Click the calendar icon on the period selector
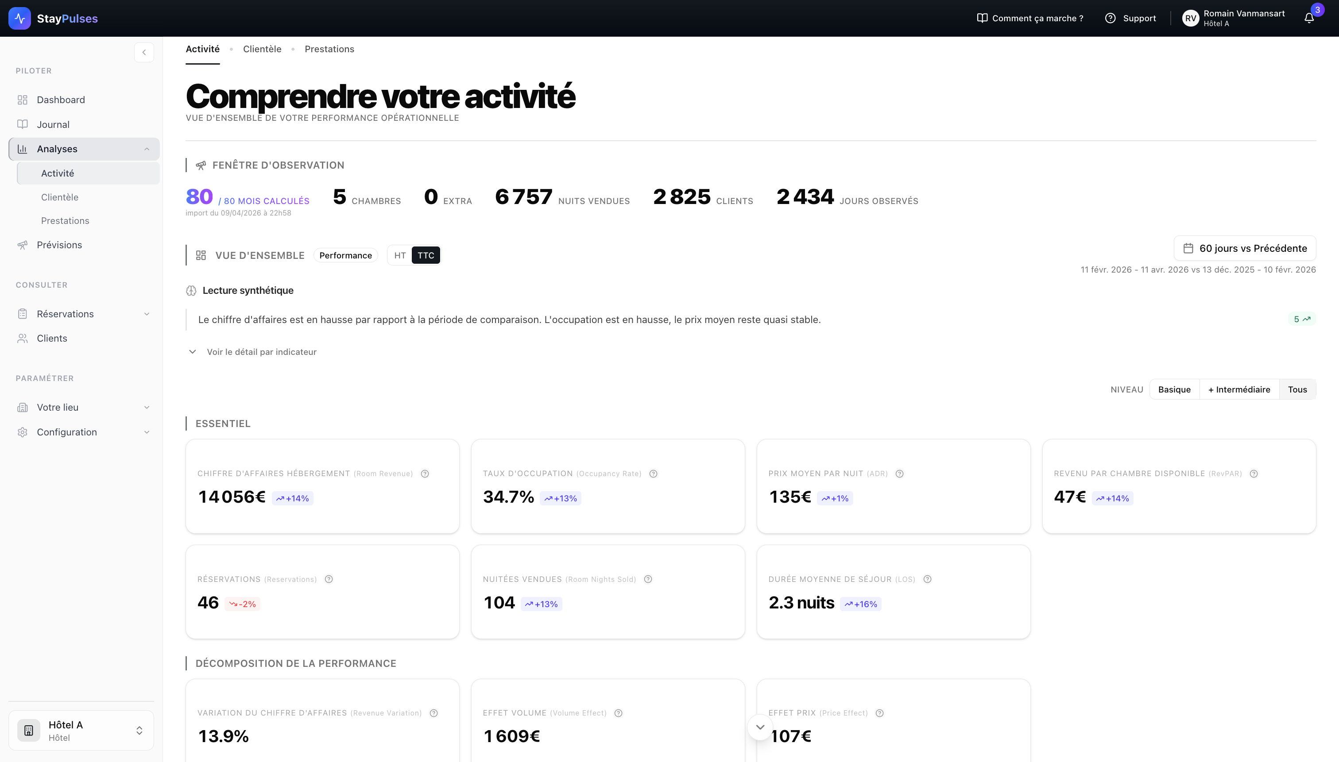 point(1189,249)
